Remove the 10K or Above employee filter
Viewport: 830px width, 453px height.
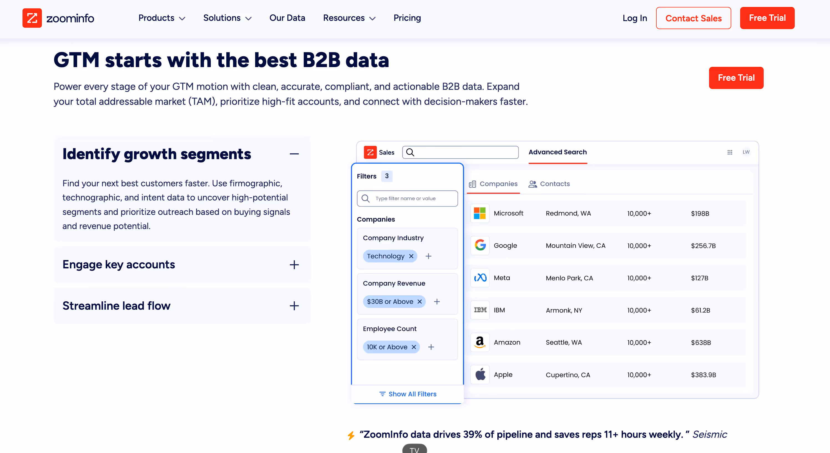[414, 347]
